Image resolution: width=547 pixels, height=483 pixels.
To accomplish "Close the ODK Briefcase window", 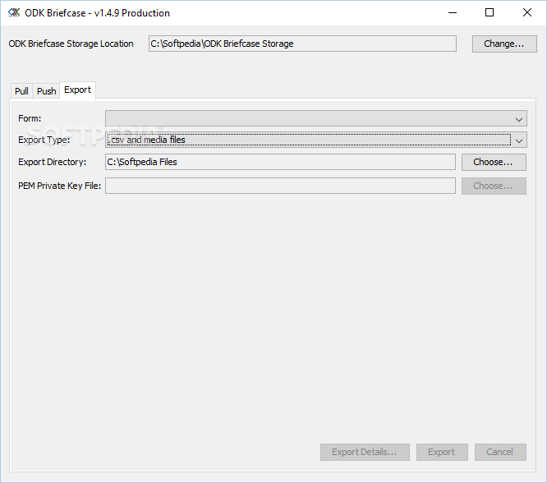I will pyautogui.click(x=527, y=13).
